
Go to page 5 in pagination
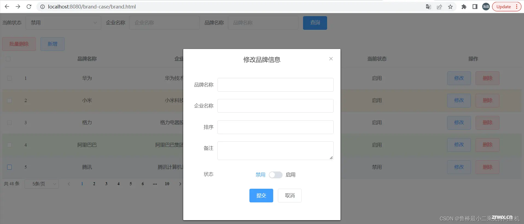tap(131, 184)
